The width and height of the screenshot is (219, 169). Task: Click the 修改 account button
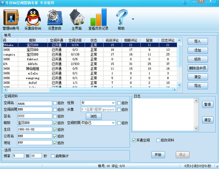point(198,59)
